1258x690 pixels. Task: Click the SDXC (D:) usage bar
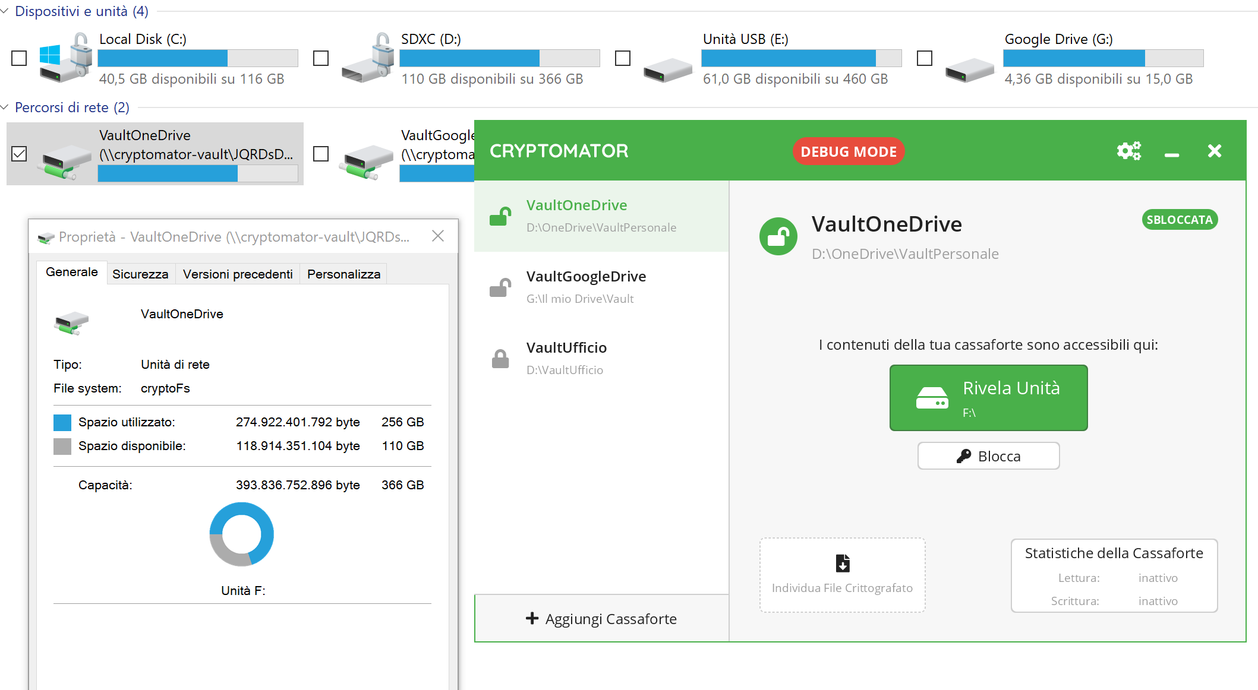500,58
